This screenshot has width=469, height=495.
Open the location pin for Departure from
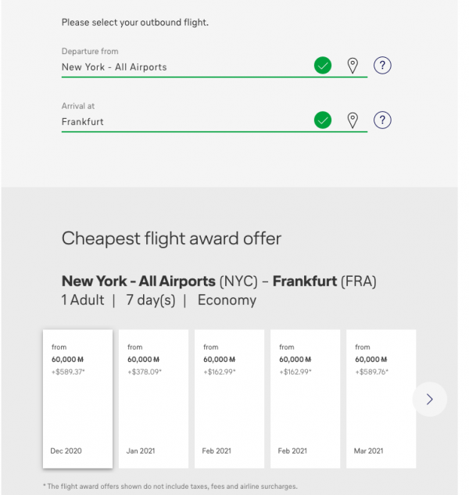click(x=353, y=66)
